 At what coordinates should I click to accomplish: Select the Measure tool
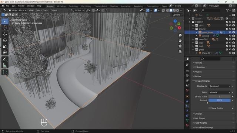pyautogui.click(x=5, y=65)
